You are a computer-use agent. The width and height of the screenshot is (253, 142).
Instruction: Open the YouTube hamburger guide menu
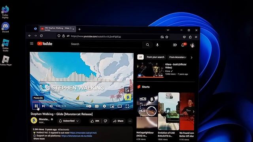(32, 43)
